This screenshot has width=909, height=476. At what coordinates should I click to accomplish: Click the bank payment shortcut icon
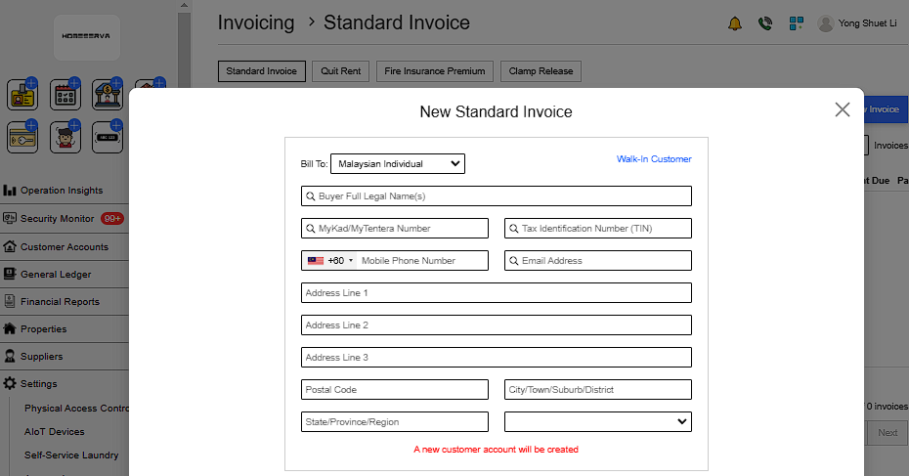click(x=107, y=96)
